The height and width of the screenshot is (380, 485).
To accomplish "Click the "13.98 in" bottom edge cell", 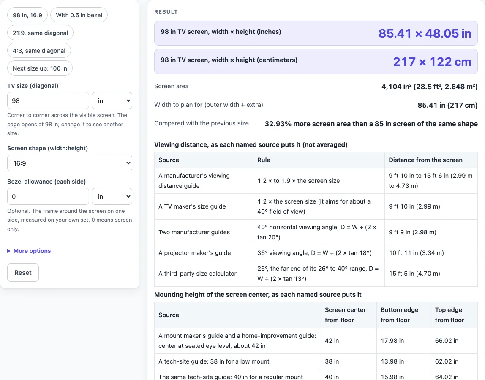I will coord(403,361).
